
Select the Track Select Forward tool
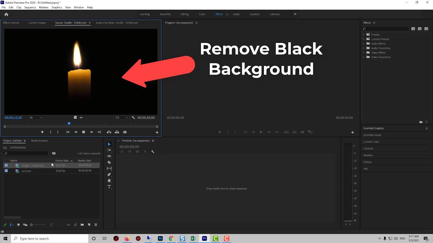[x=109, y=150]
